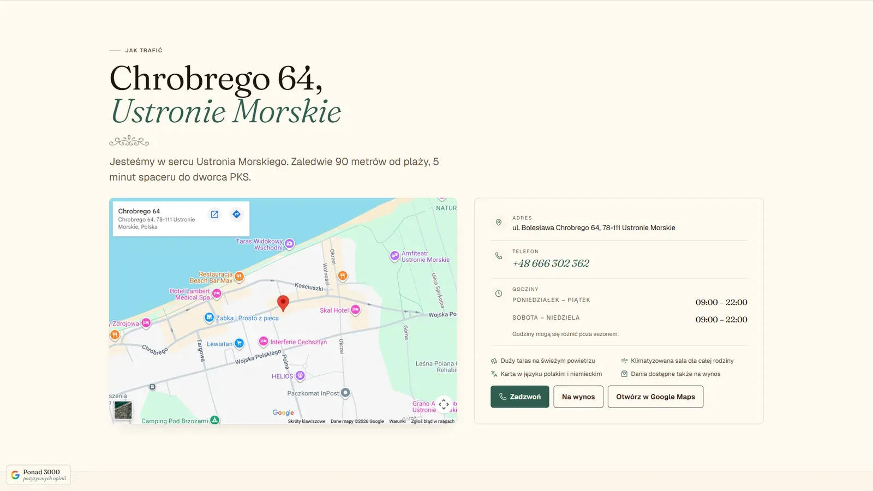
Task: Open larger map icon in Chrobrego 64 card
Action: 214,214
